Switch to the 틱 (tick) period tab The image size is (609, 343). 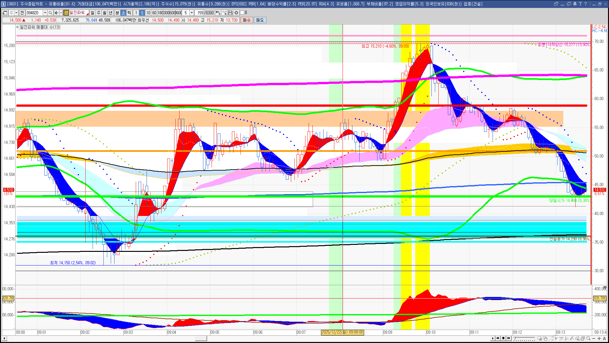click(x=129, y=13)
